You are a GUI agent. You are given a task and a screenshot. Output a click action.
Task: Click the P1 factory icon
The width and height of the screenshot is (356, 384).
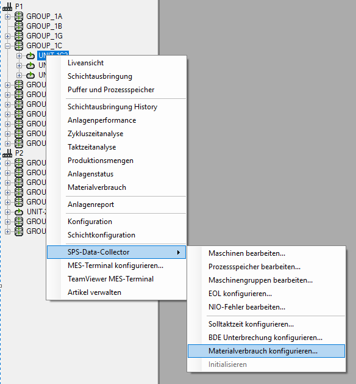[x=7, y=6]
